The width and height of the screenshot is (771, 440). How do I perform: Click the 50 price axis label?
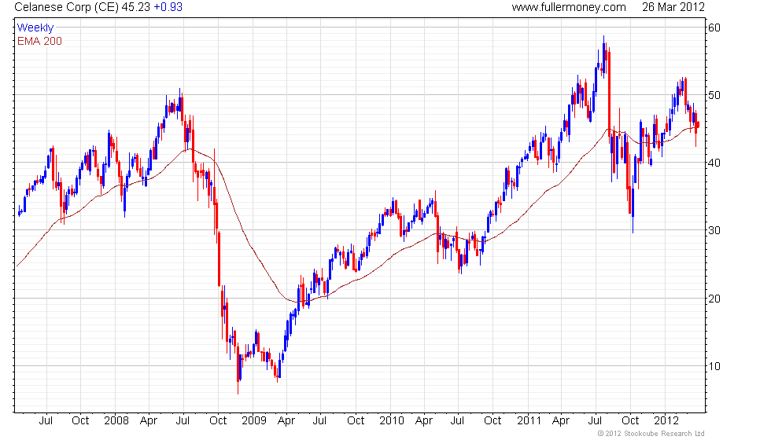point(714,95)
